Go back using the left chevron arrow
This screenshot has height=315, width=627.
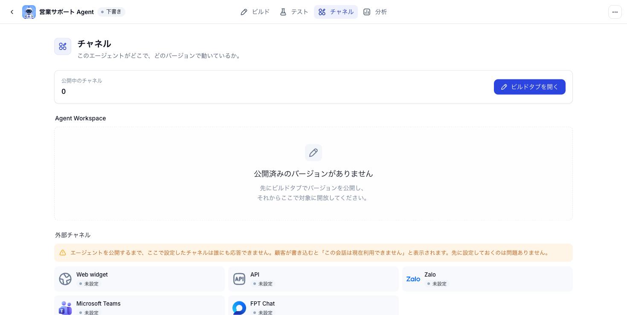[12, 12]
